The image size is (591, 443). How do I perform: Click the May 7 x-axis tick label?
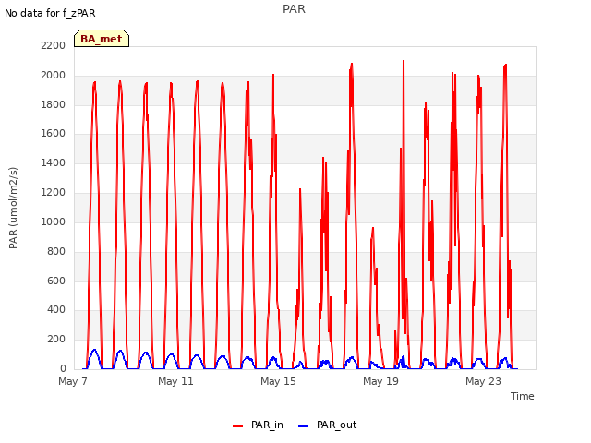click(x=73, y=381)
